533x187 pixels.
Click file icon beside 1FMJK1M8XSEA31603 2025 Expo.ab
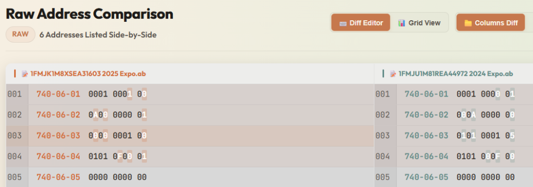[x=25, y=74]
